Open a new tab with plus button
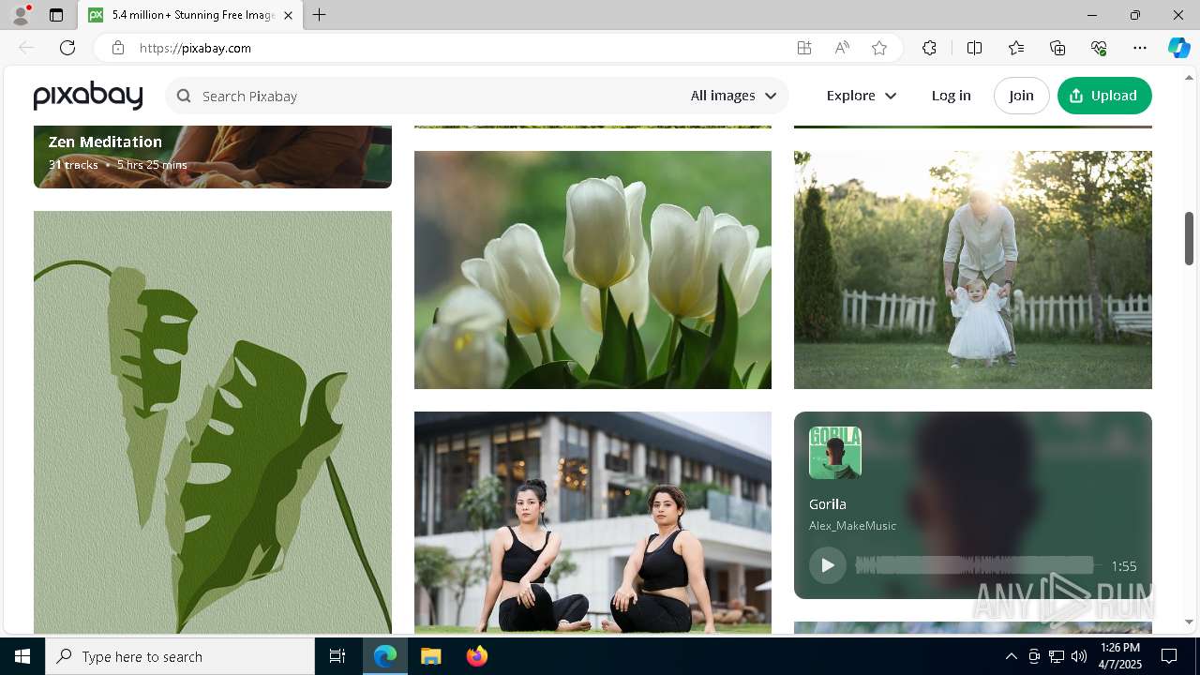This screenshot has width=1200, height=675. point(320,15)
